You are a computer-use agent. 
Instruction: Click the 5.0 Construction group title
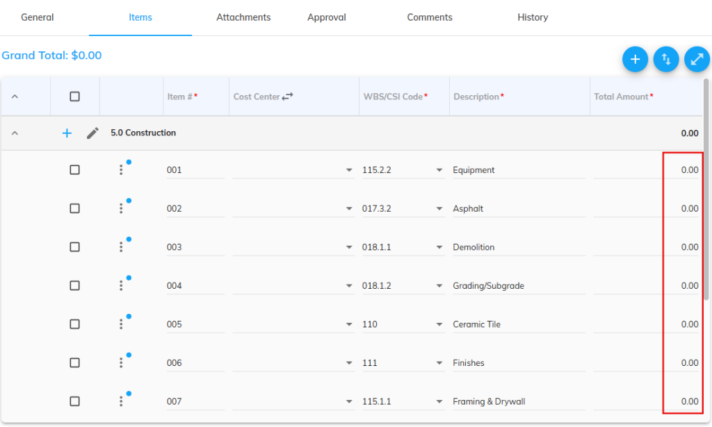[x=143, y=133]
